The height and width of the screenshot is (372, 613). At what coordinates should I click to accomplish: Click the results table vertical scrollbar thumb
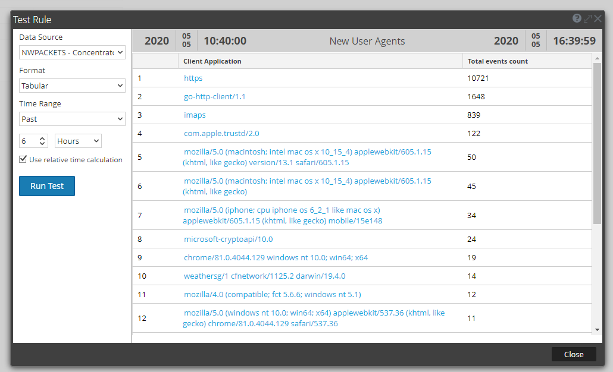597,143
